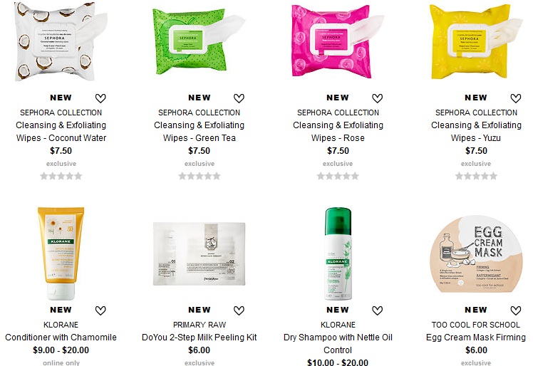Toggle heart for Egg Cream Mask Firming

tap(516, 310)
